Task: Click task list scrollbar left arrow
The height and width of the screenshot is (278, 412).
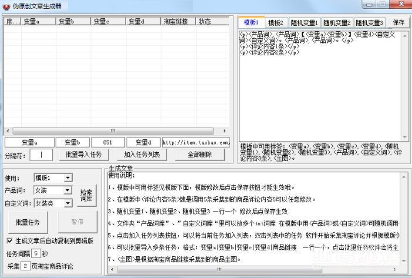Action: (8, 130)
